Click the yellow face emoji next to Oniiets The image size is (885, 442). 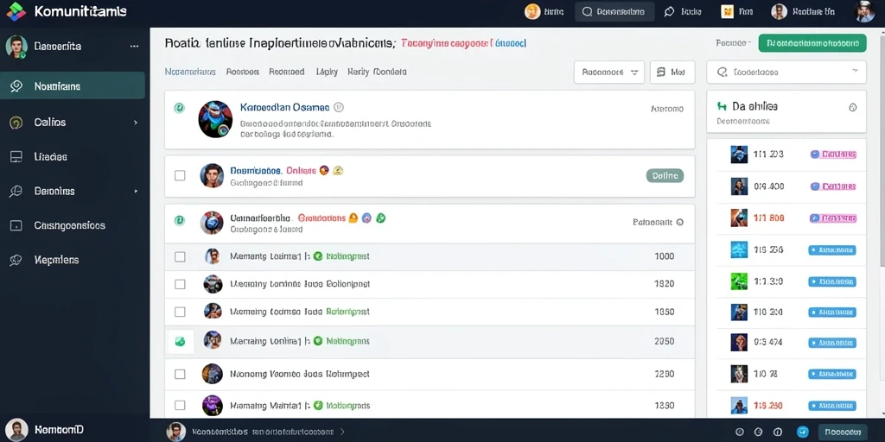pos(338,170)
